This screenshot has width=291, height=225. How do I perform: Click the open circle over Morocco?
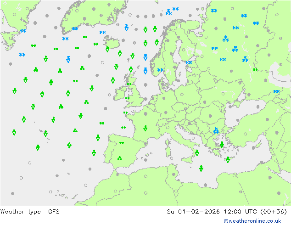(x=115, y=191)
